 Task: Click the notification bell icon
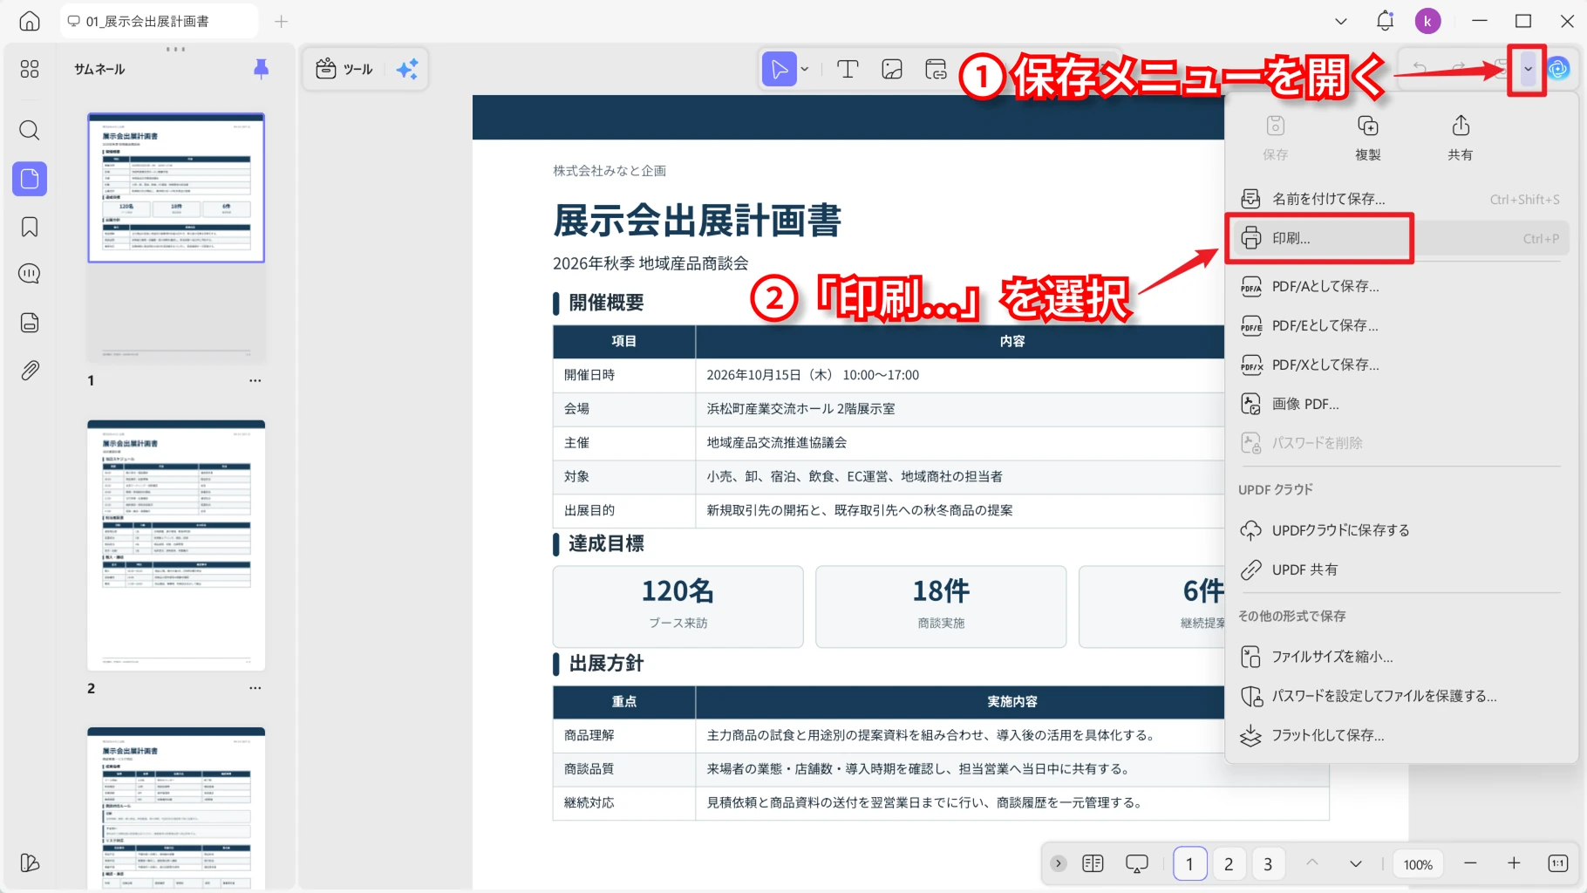(1385, 21)
